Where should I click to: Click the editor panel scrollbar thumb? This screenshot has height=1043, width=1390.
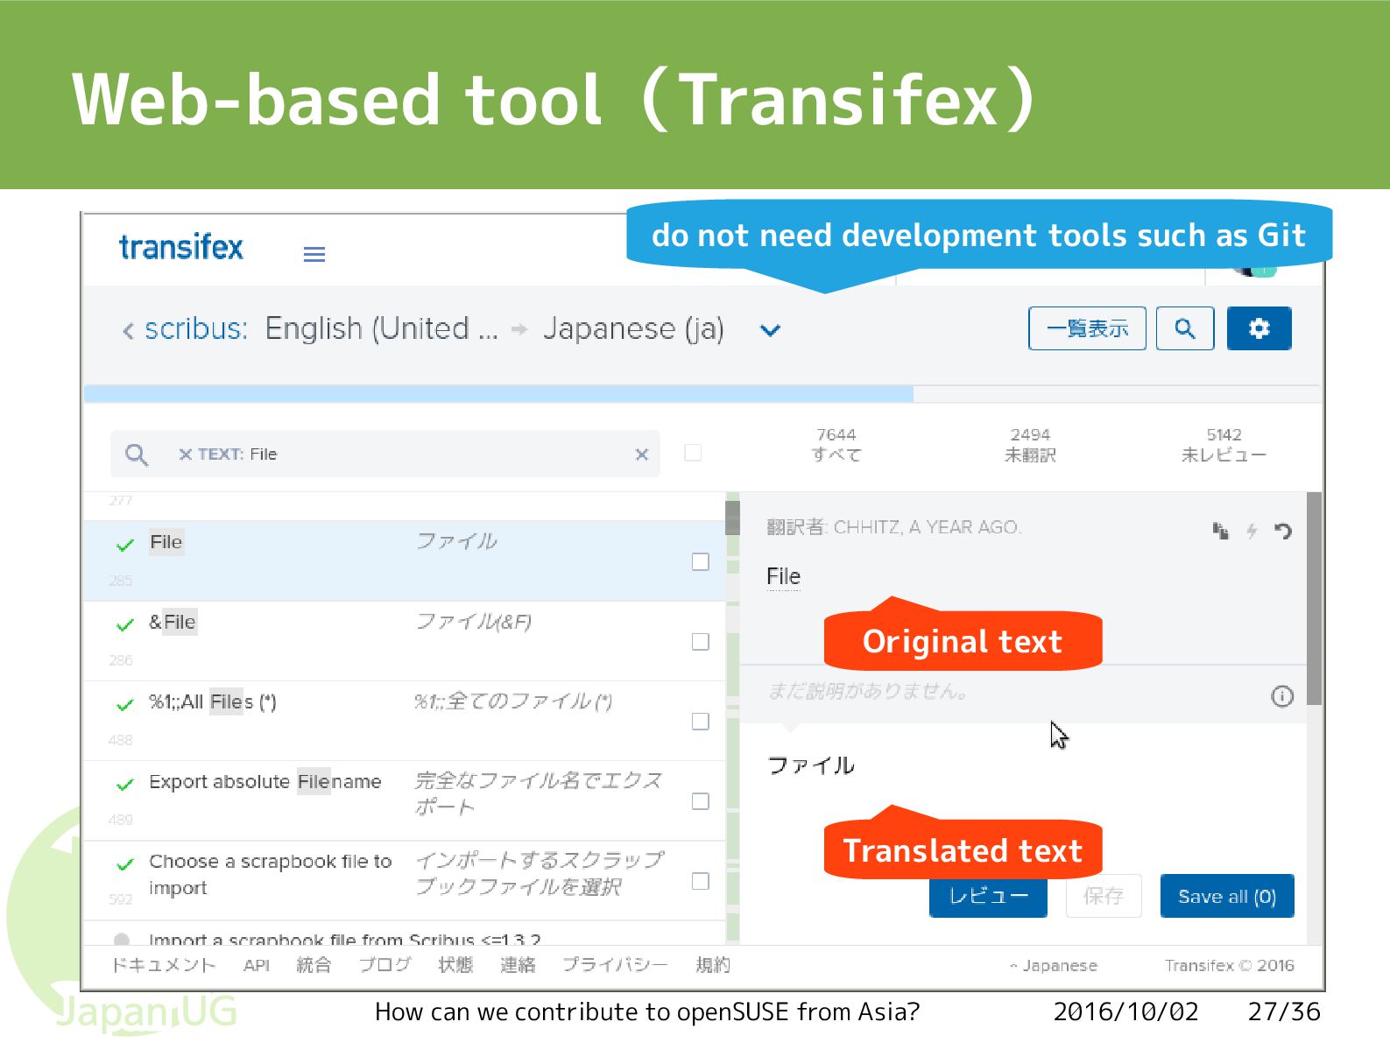coord(1314,598)
